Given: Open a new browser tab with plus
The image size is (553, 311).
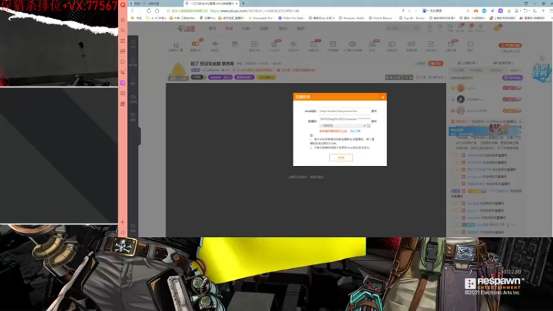Looking at the screenshot, I should 243,3.
